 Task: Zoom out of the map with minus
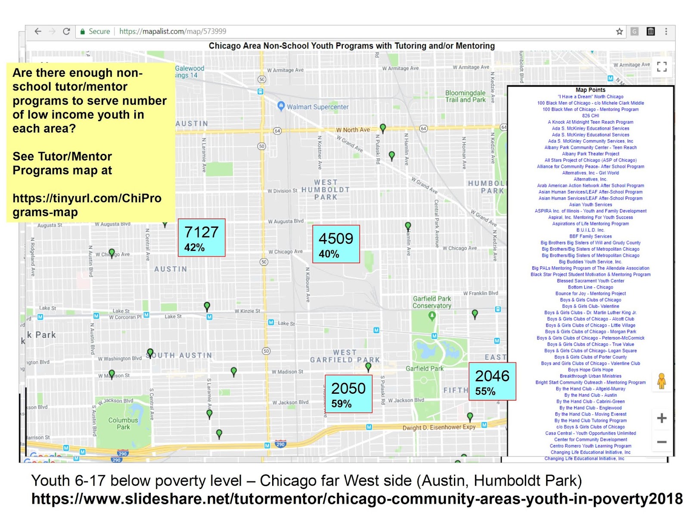click(x=662, y=442)
